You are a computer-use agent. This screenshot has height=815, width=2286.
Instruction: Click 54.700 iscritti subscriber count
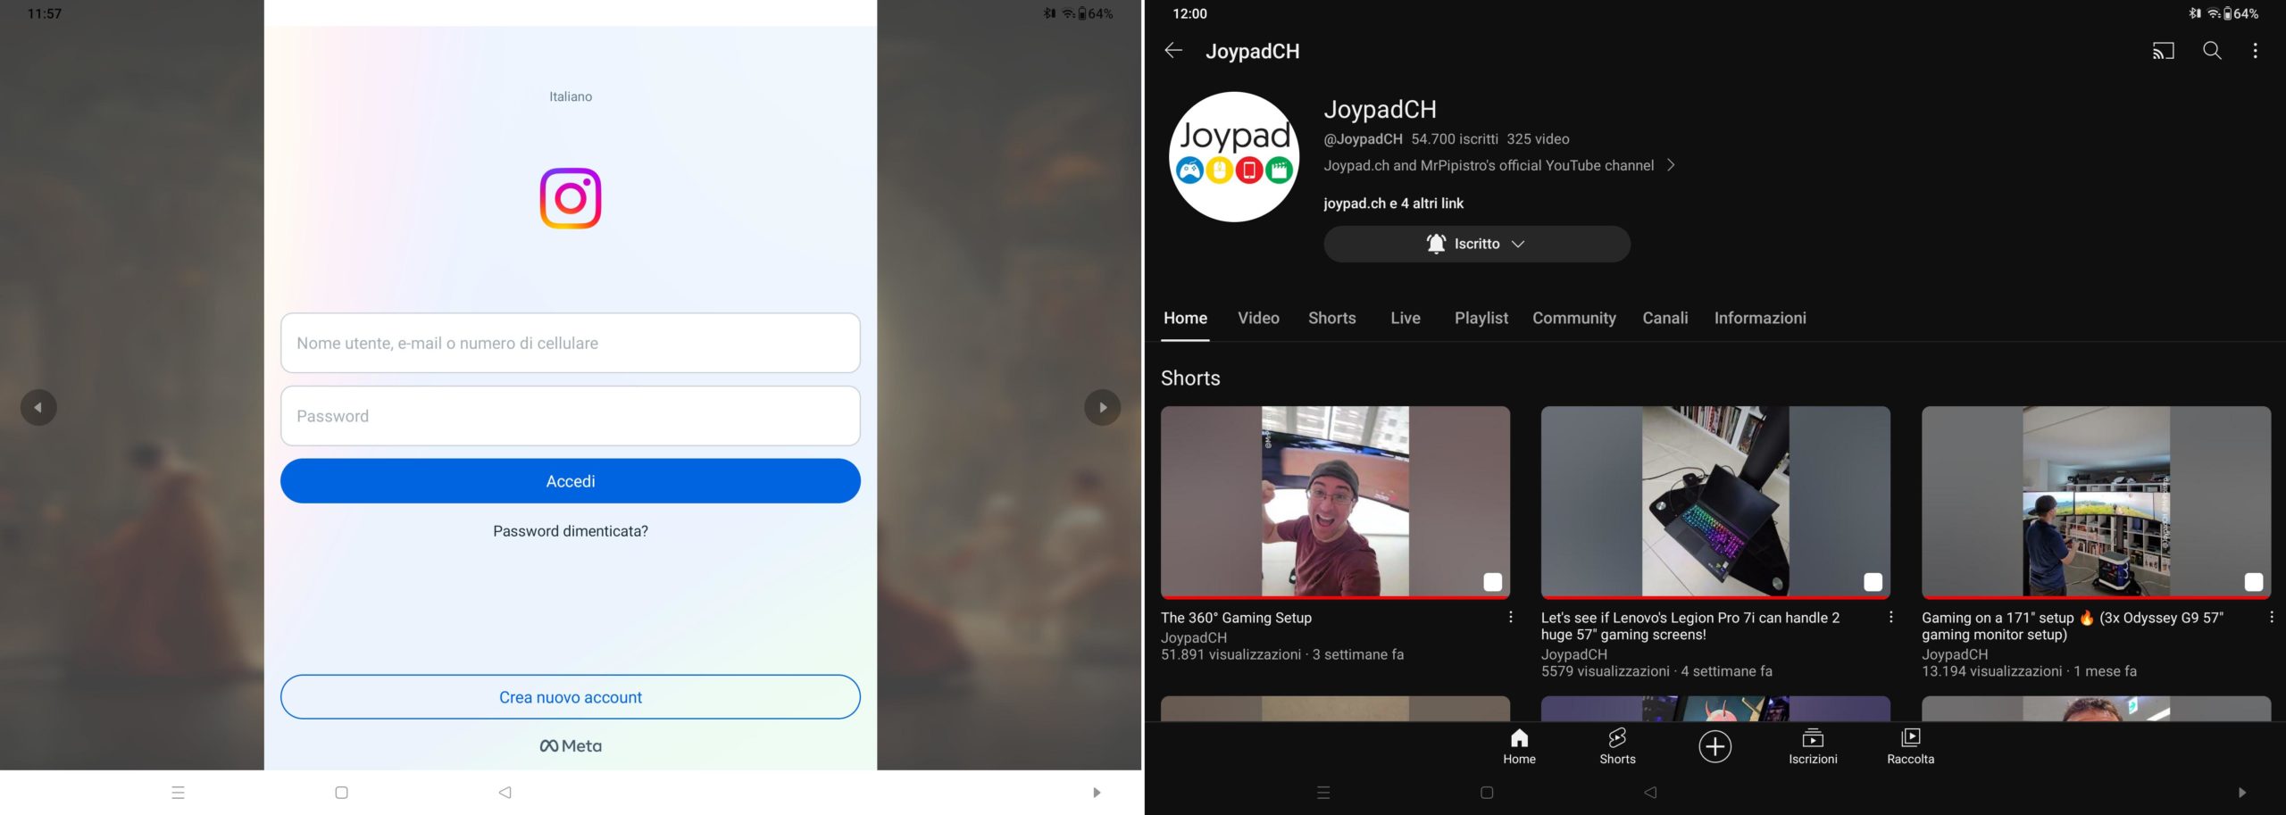pyautogui.click(x=1454, y=139)
